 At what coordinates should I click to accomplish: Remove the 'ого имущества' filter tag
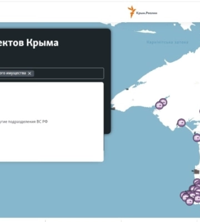29,73
